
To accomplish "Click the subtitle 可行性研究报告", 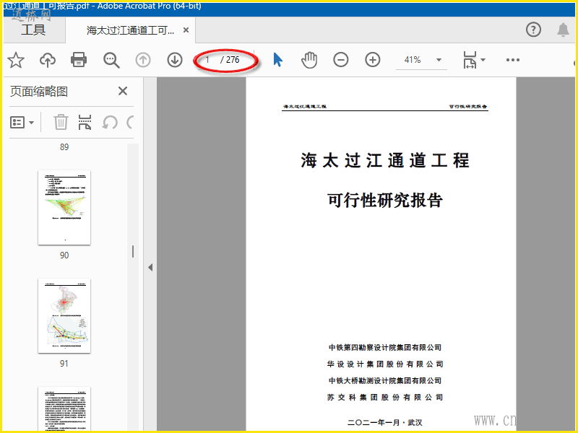I will (x=385, y=201).
